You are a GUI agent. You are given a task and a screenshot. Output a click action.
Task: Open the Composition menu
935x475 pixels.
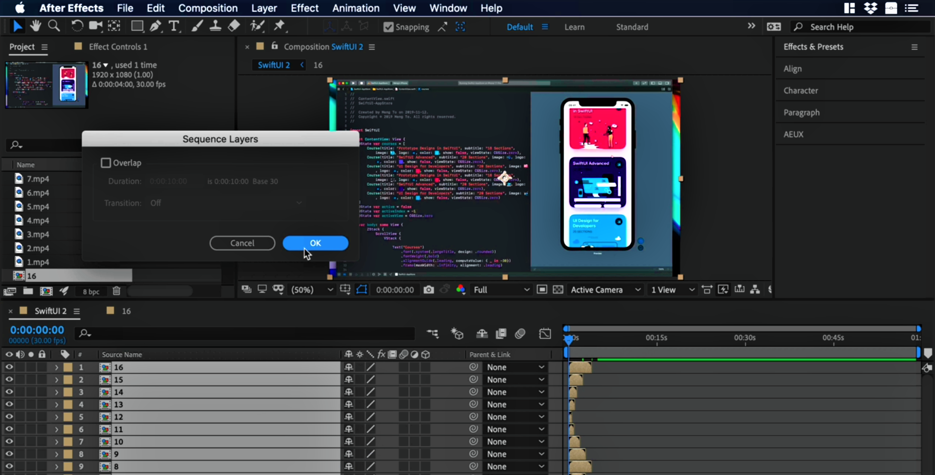tap(207, 8)
